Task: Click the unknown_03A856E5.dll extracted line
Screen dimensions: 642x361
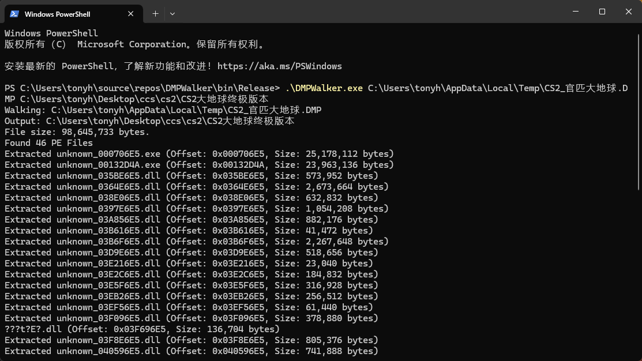Action: point(191,220)
